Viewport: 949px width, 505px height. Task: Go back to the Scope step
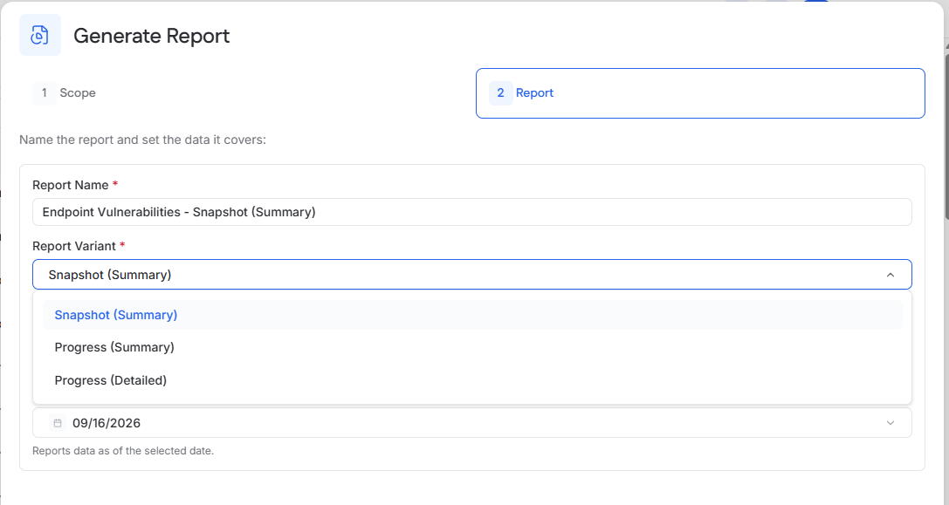coord(248,93)
